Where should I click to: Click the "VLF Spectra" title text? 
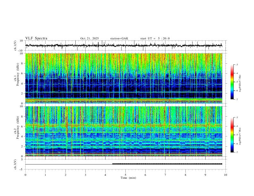pyautogui.click(x=36, y=38)
